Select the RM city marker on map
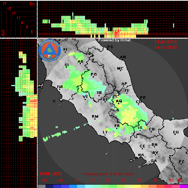This screenshot has width=188, height=188. 95,119
